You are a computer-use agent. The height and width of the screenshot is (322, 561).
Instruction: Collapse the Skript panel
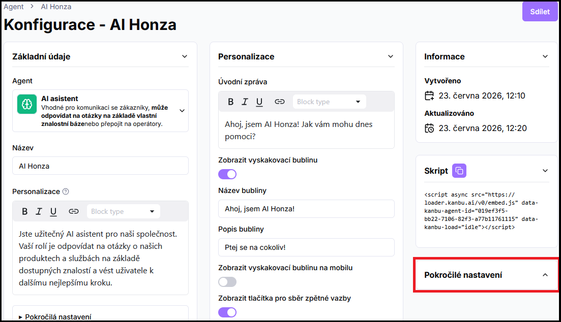[x=545, y=171]
